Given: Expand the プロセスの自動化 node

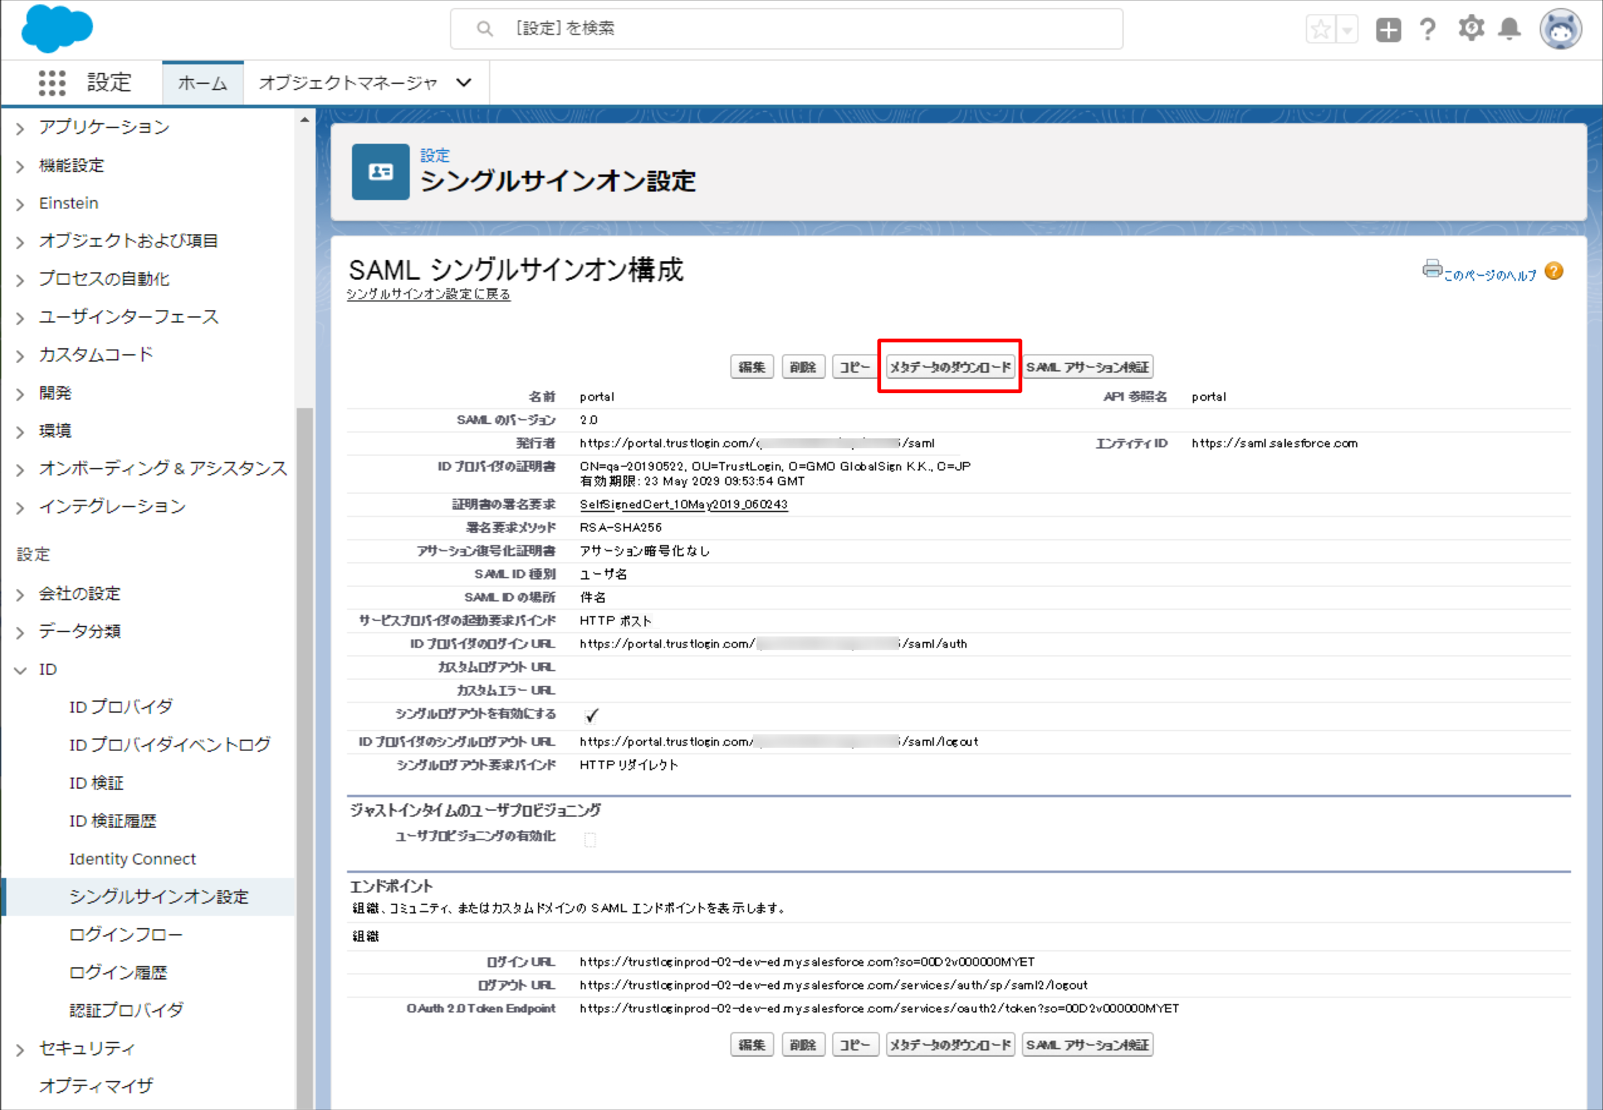Looking at the screenshot, I should pos(21,280).
